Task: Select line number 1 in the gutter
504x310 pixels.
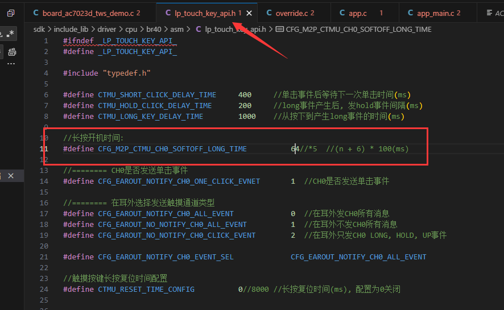Action: (46, 41)
